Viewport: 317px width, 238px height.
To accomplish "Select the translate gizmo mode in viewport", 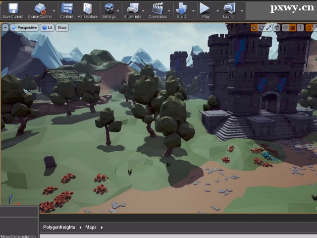I will click(x=254, y=28).
